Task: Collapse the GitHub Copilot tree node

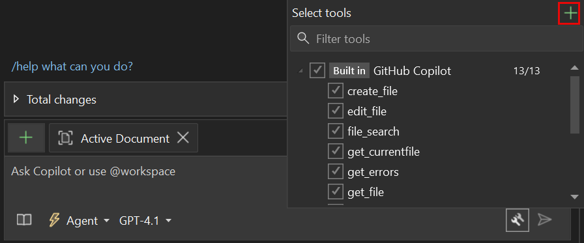Action: (x=301, y=72)
